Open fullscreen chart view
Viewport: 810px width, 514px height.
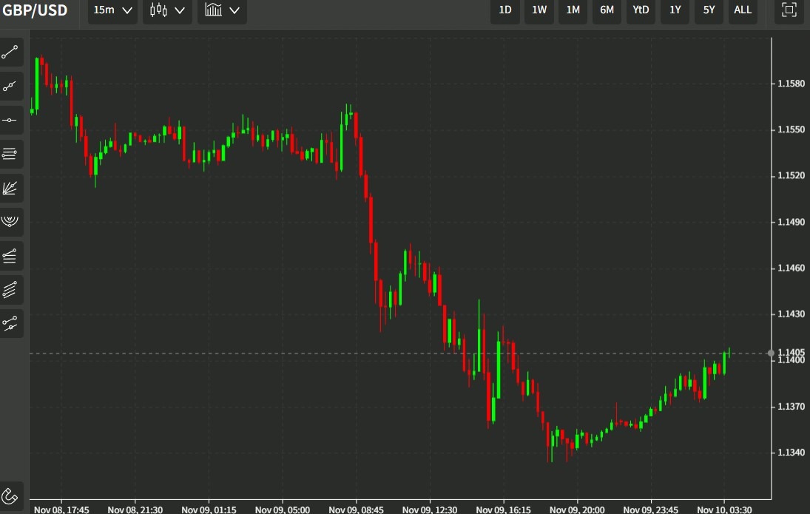coord(789,10)
